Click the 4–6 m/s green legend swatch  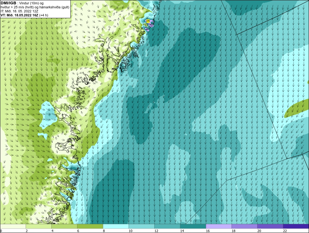[65, 226]
